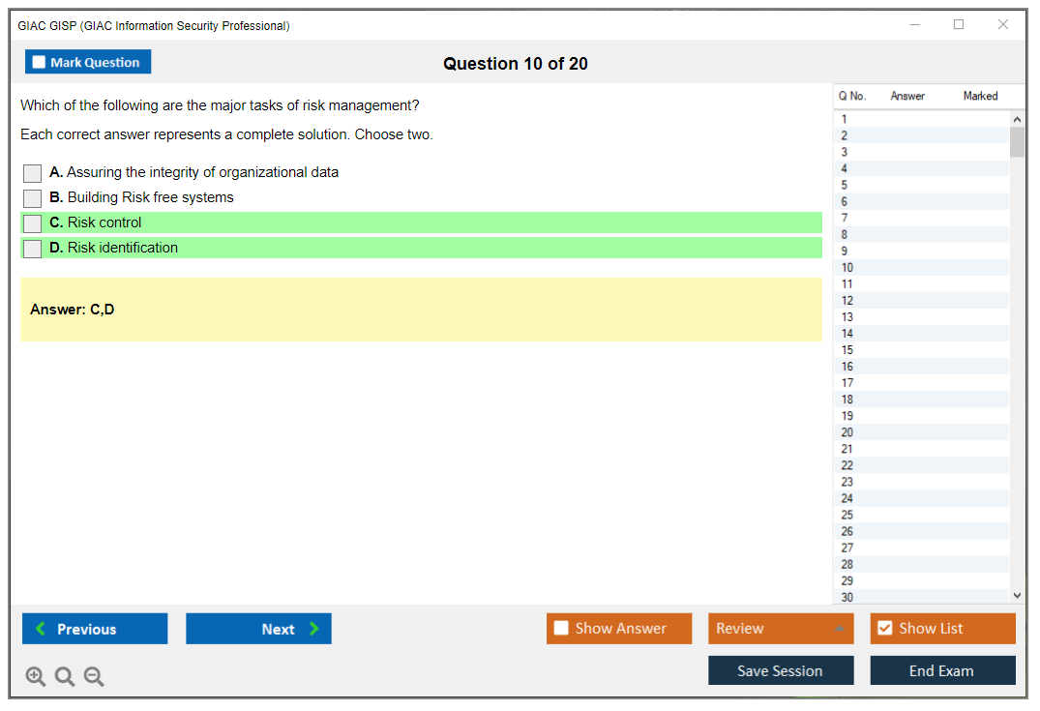Check option C, Risk control
This screenshot has height=711, width=1040.
pyautogui.click(x=32, y=222)
